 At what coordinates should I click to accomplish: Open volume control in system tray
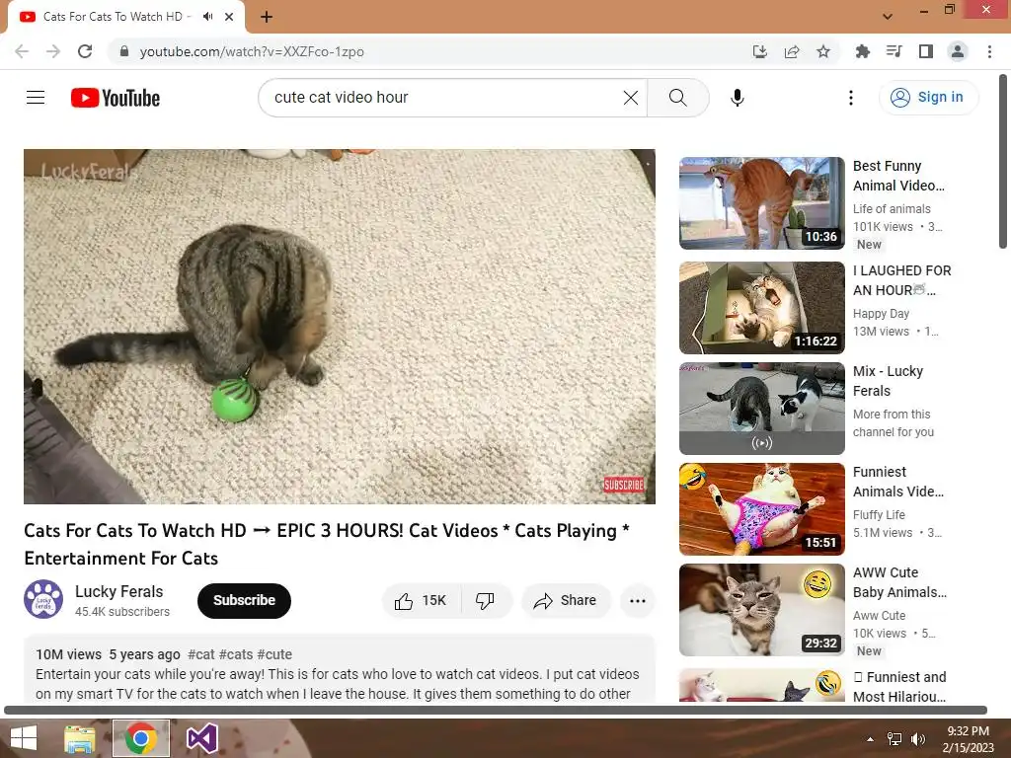(917, 739)
